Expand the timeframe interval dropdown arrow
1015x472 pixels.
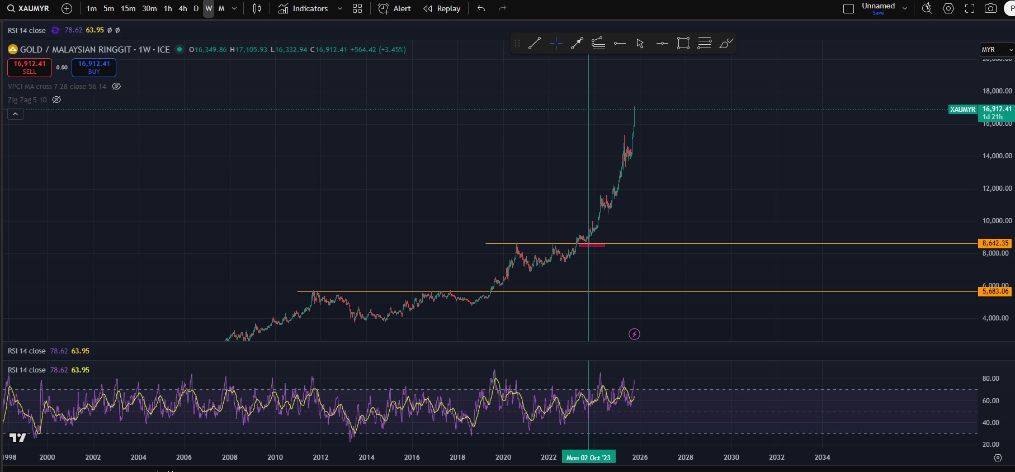pyautogui.click(x=234, y=8)
